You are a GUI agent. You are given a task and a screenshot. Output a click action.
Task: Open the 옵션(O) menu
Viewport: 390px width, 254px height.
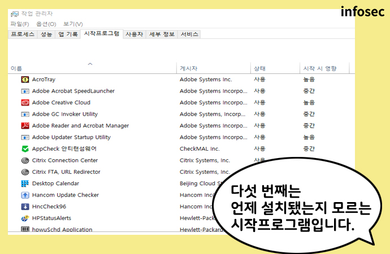click(46, 24)
